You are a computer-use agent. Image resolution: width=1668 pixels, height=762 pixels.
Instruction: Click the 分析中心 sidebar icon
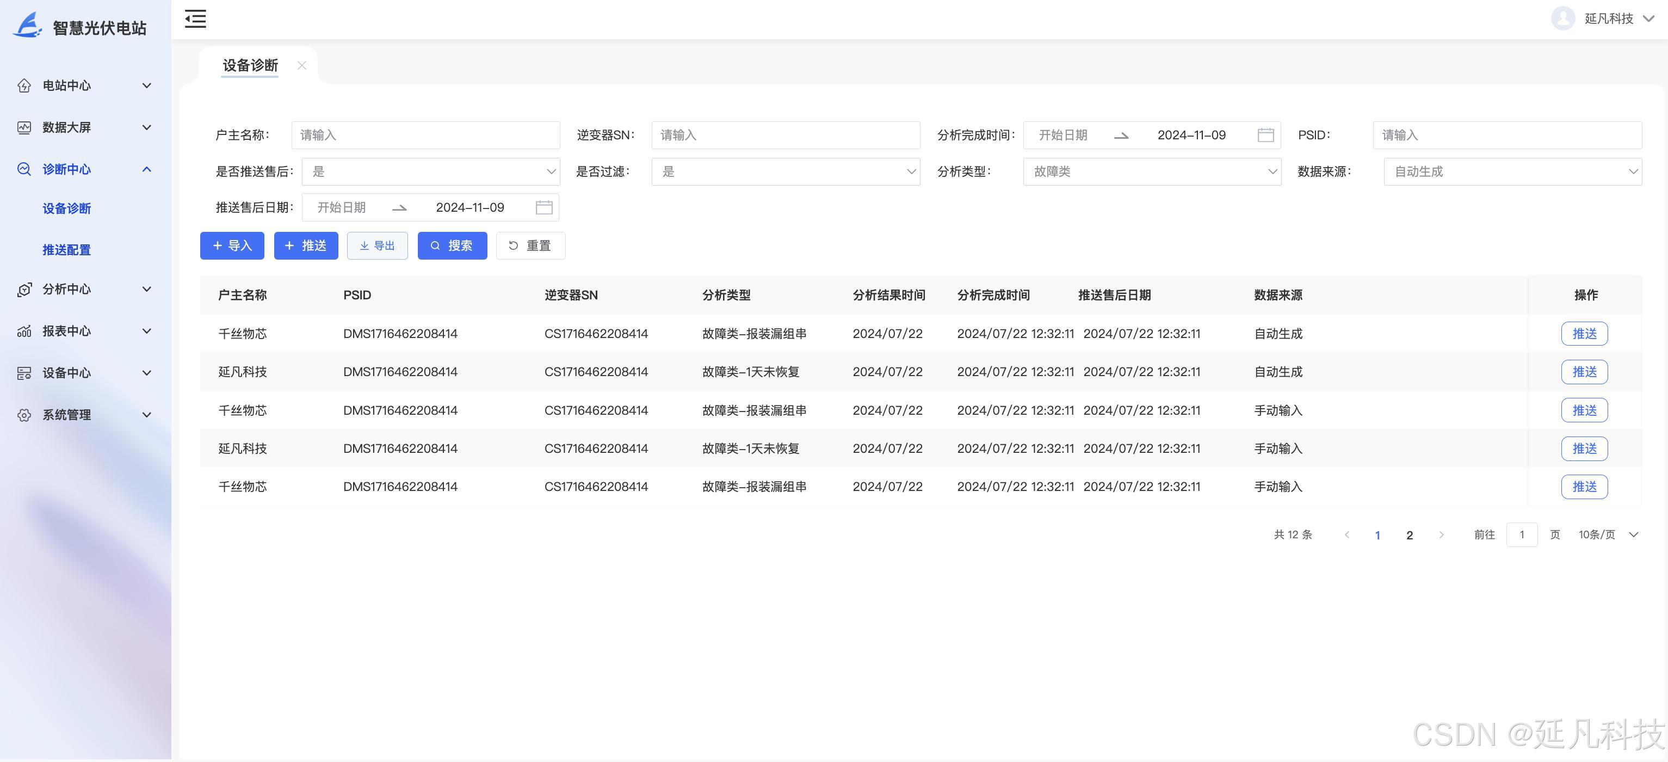coord(24,290)
